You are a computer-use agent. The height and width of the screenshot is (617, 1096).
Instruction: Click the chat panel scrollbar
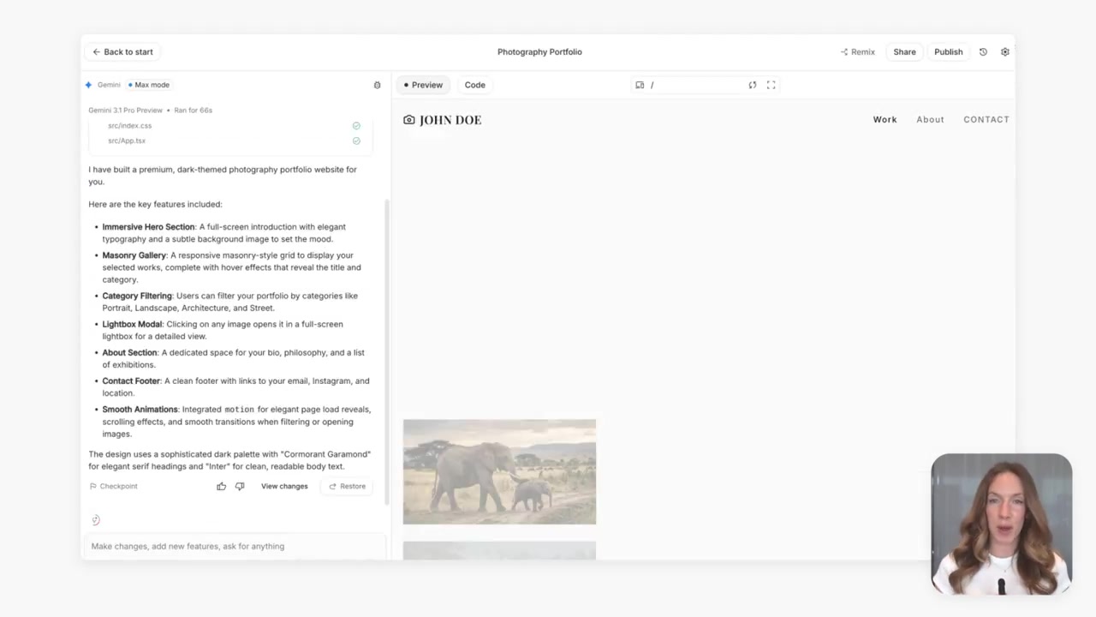tap(387, 351)
